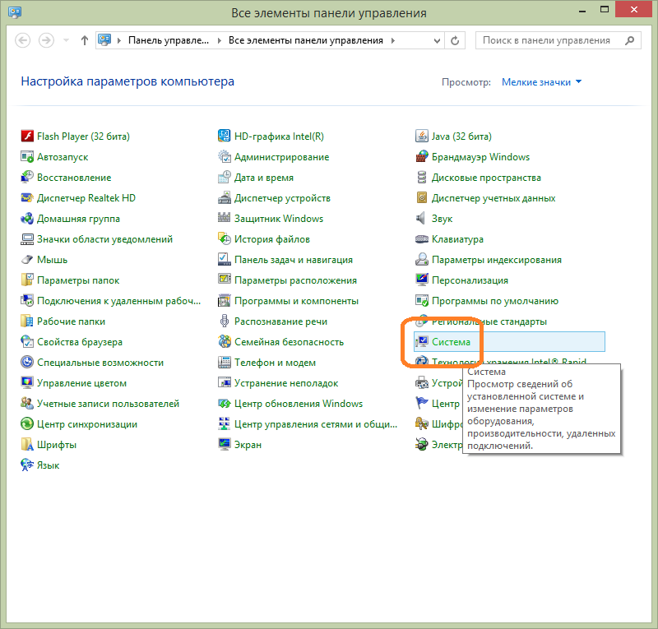Image resolution: width=658 pixels, height=629 pixels.
Task: Click the Клавиатура icon
Action: coord(422,238)
